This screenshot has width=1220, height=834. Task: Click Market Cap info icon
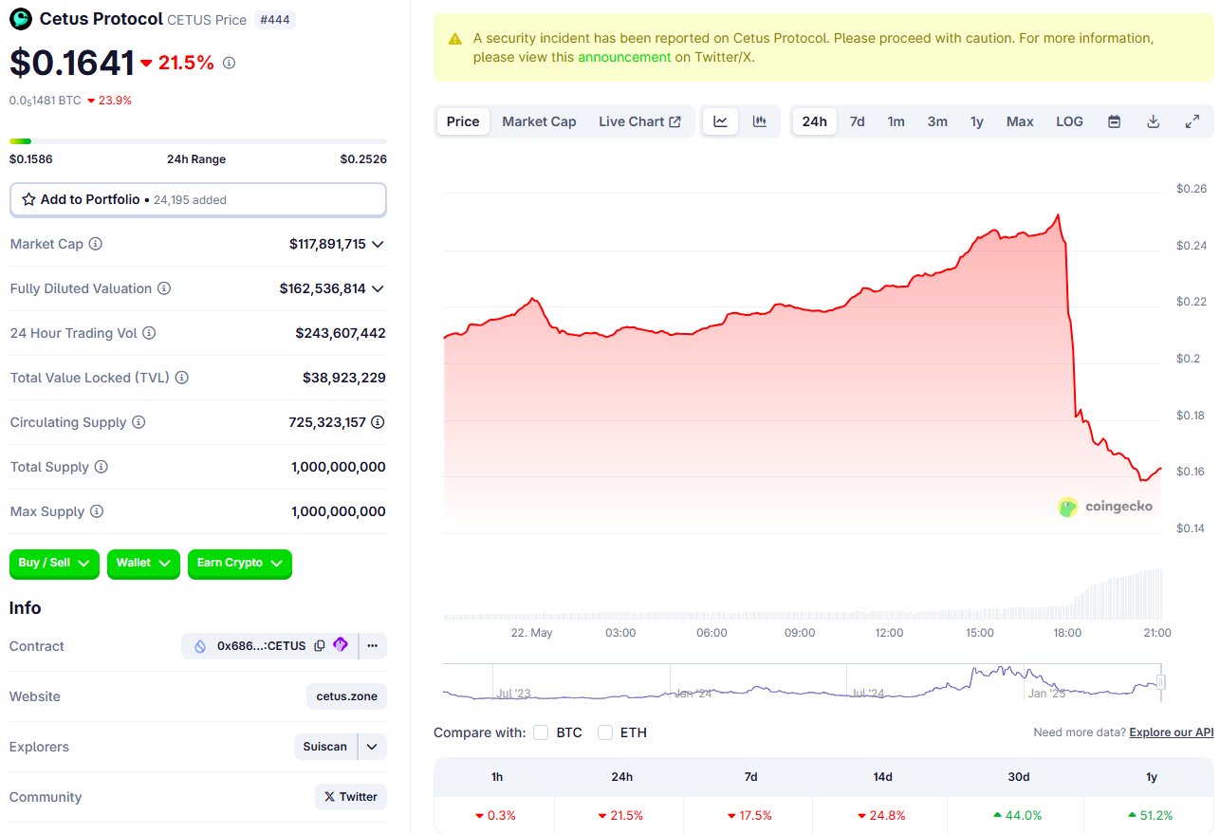95,244
